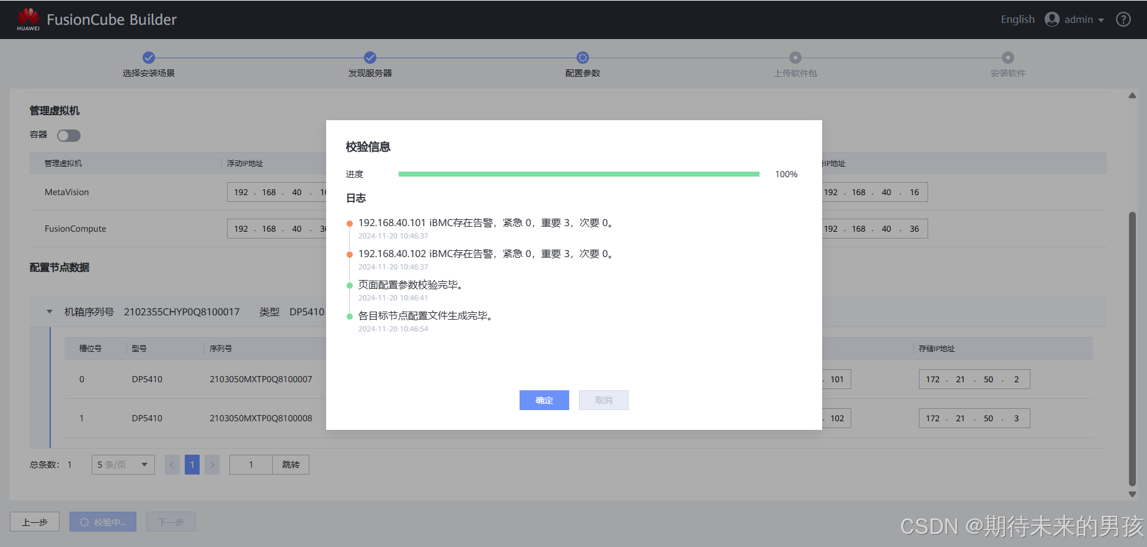Click the 上传软件包 step label
The image size is (1147, 547).
795,73
